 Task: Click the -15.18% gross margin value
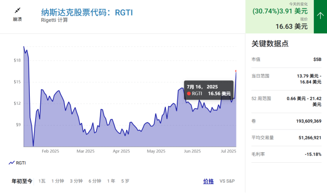(313, 154)
